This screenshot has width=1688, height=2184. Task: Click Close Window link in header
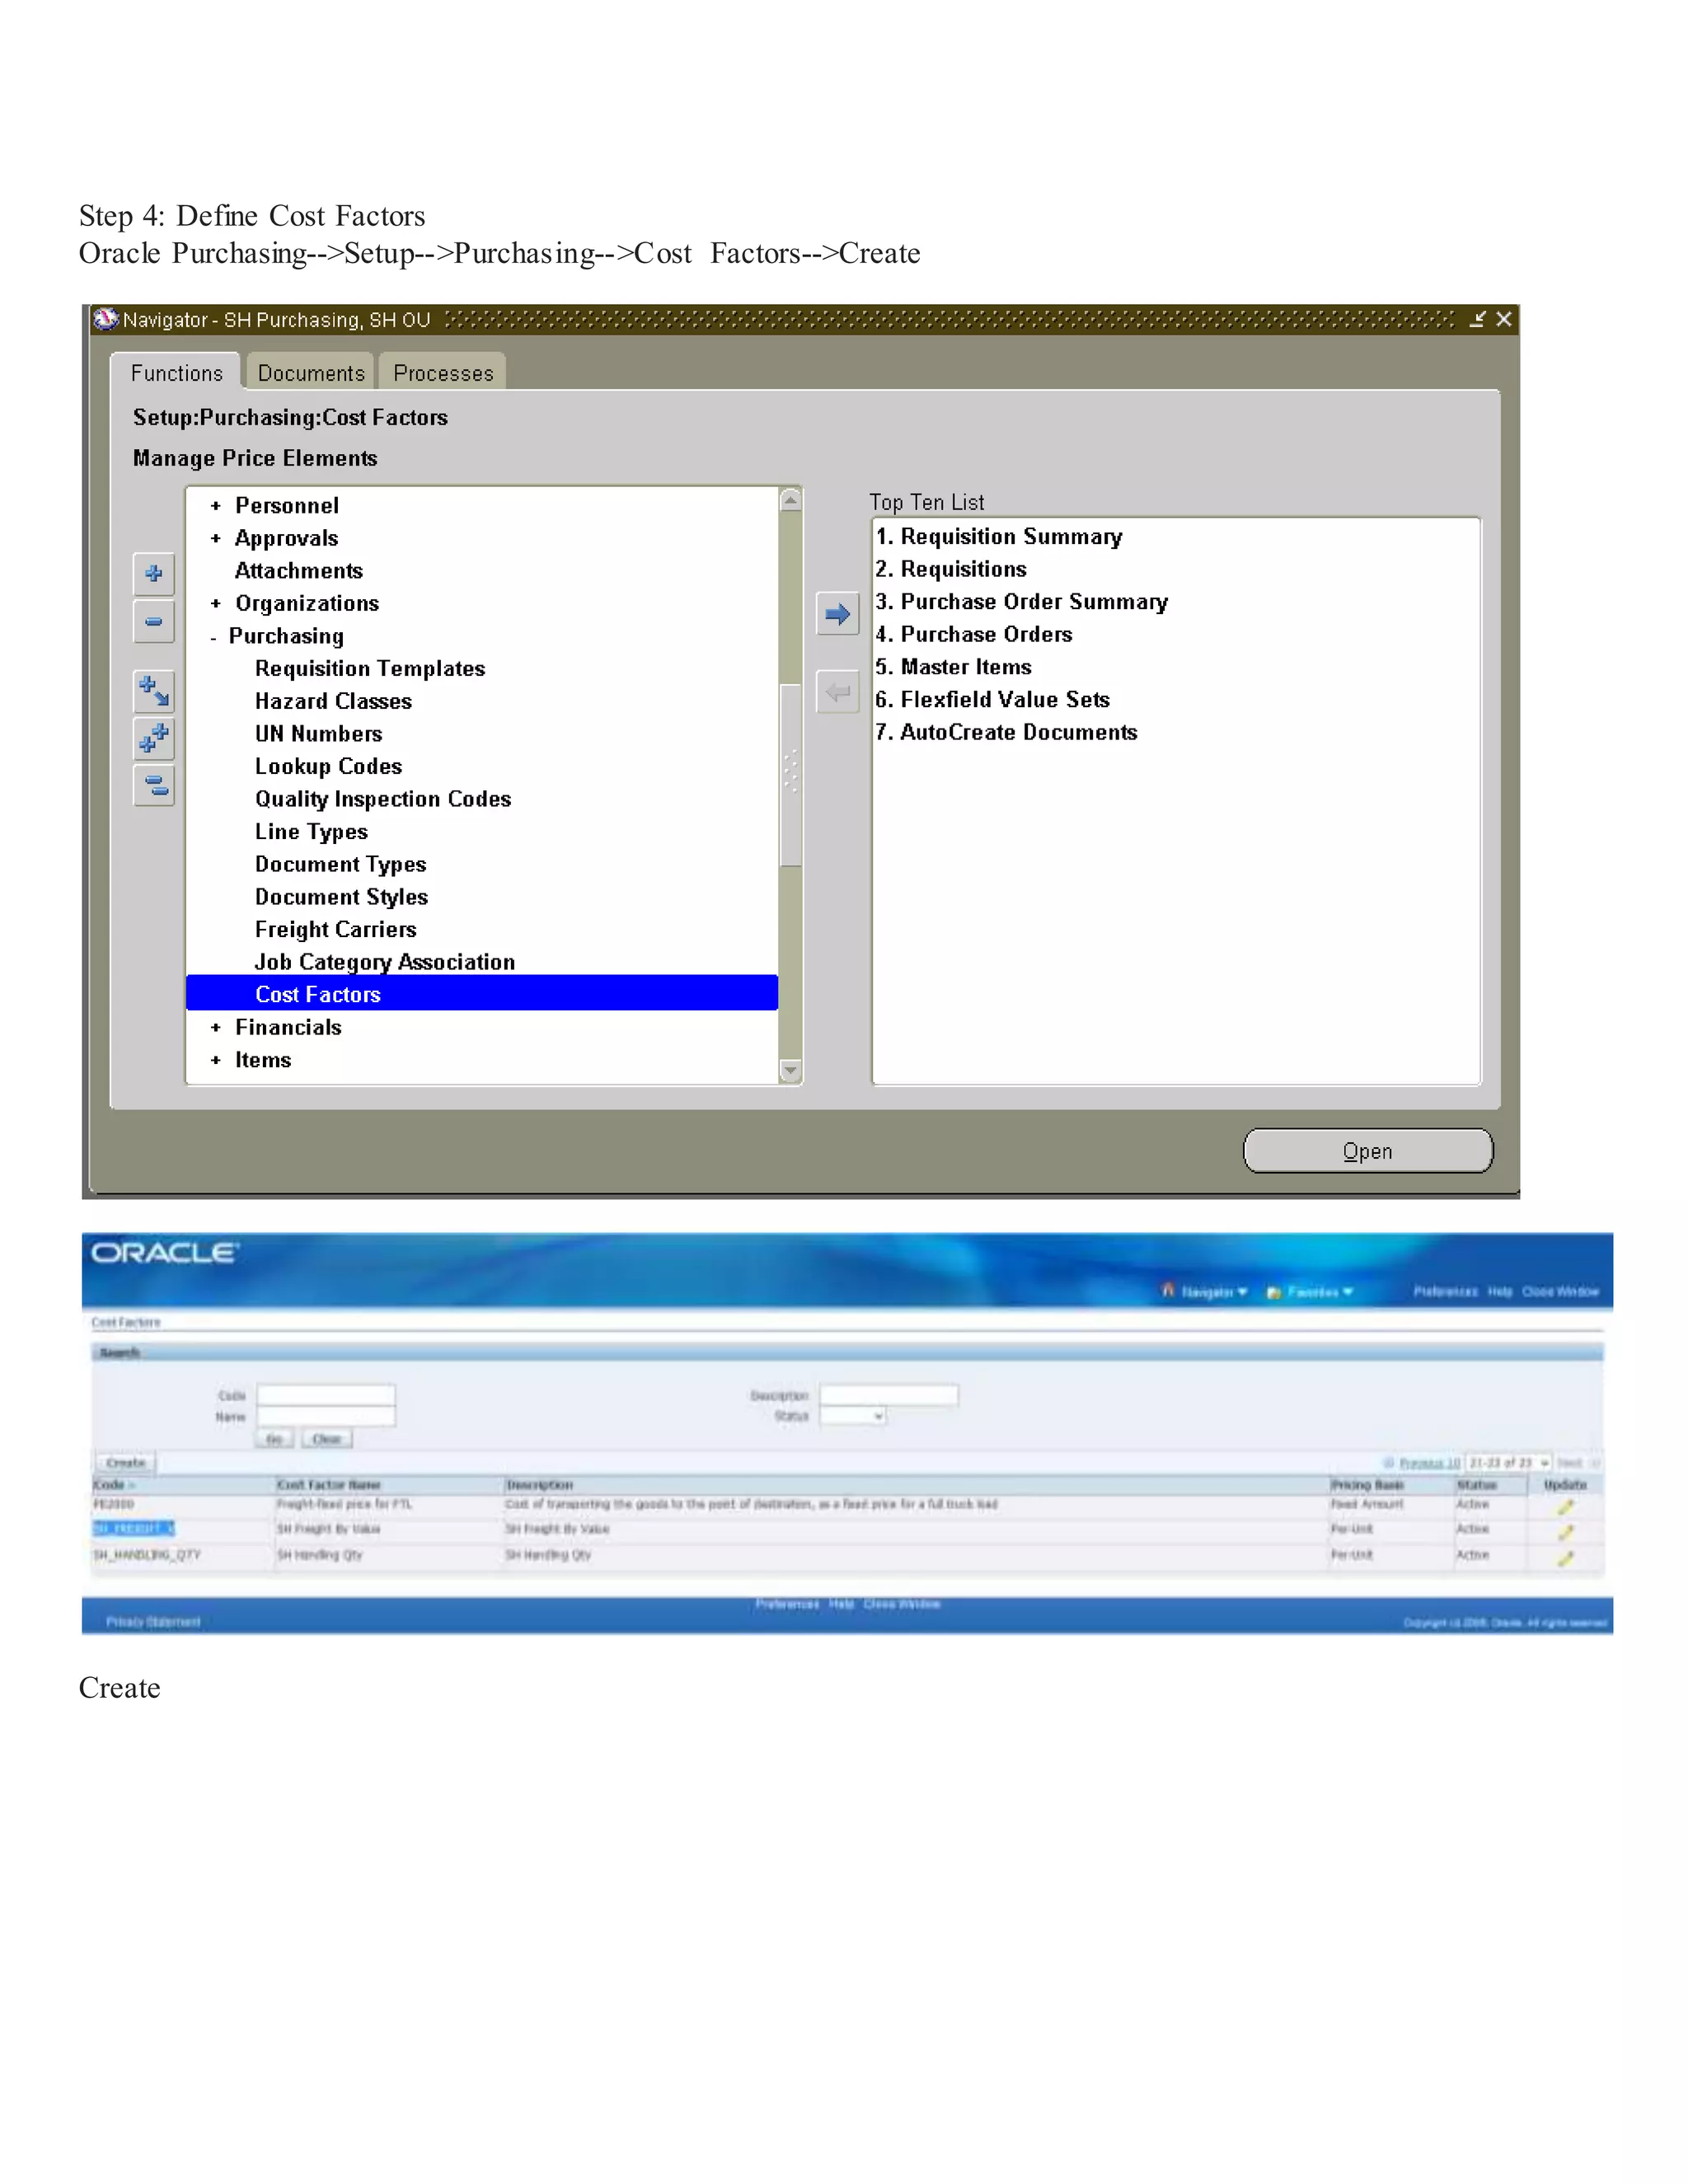[x=1560, y=1292]
